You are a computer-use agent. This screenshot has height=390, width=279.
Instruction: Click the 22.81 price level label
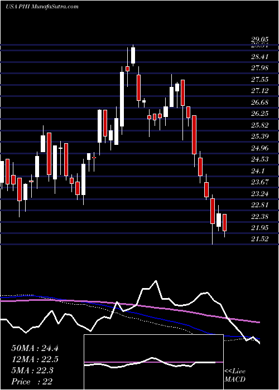click(x=259, y=205)
